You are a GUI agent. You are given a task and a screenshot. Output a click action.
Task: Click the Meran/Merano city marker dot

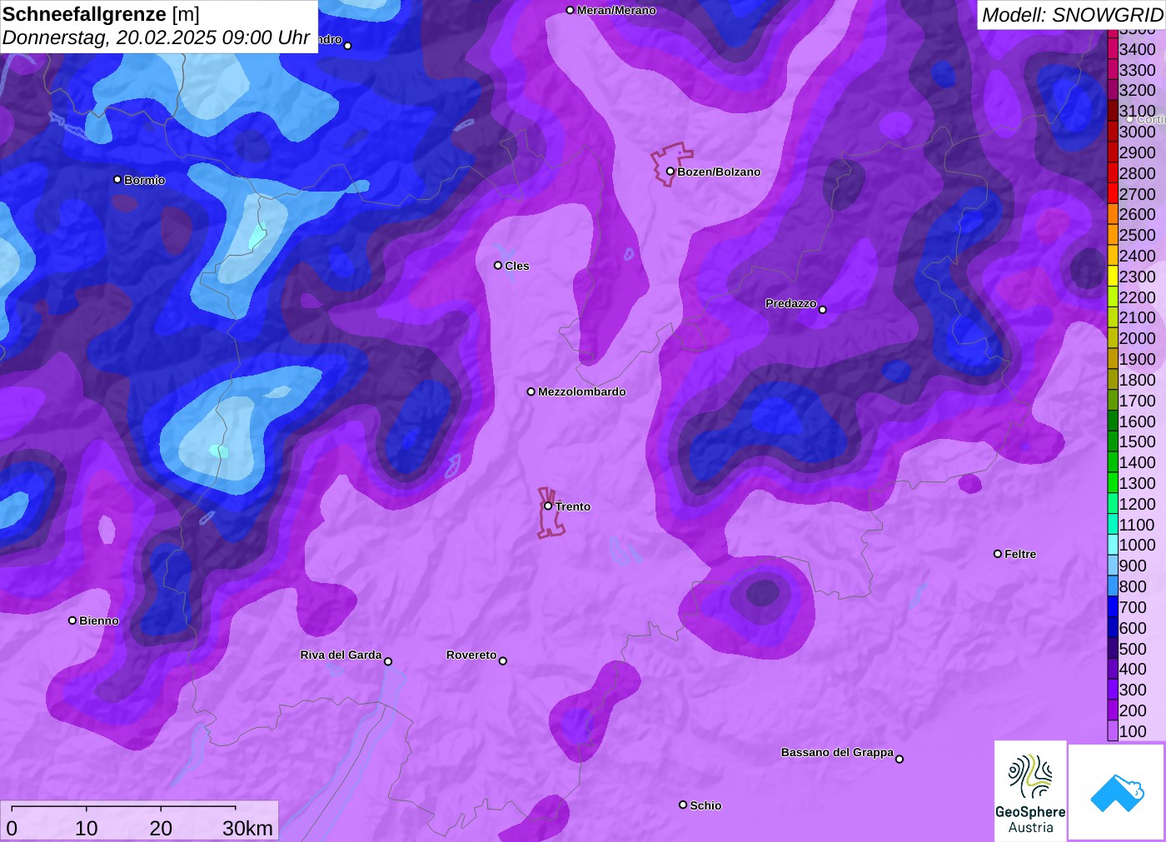point(570,11)
